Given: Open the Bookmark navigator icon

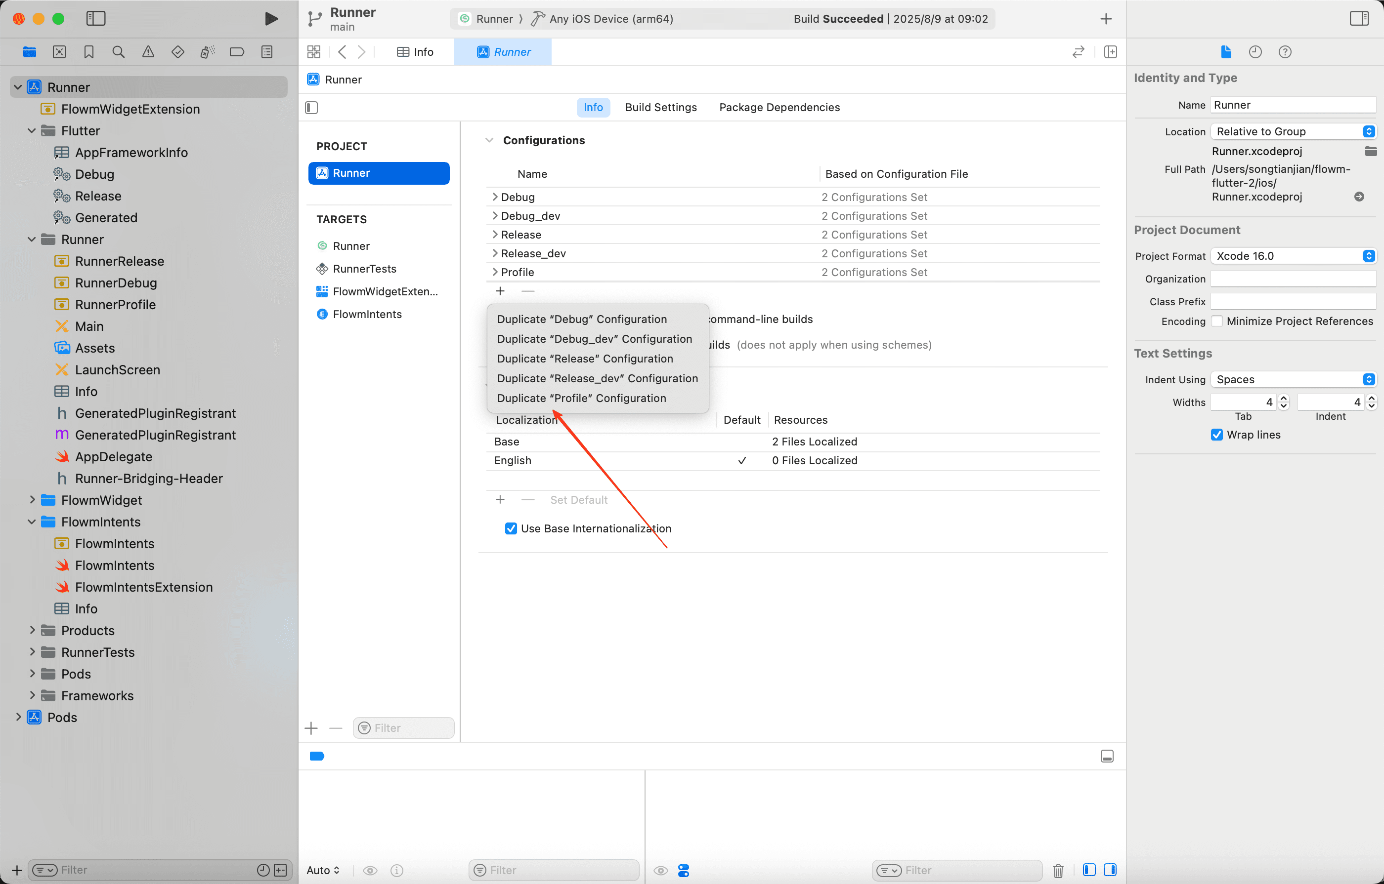Looking at the screenshot, I should tap(88, 52).
